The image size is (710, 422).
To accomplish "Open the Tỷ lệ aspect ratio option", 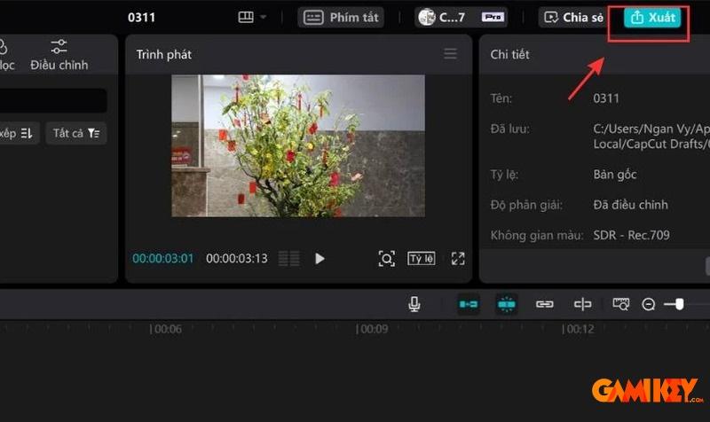I will (422, 259).
